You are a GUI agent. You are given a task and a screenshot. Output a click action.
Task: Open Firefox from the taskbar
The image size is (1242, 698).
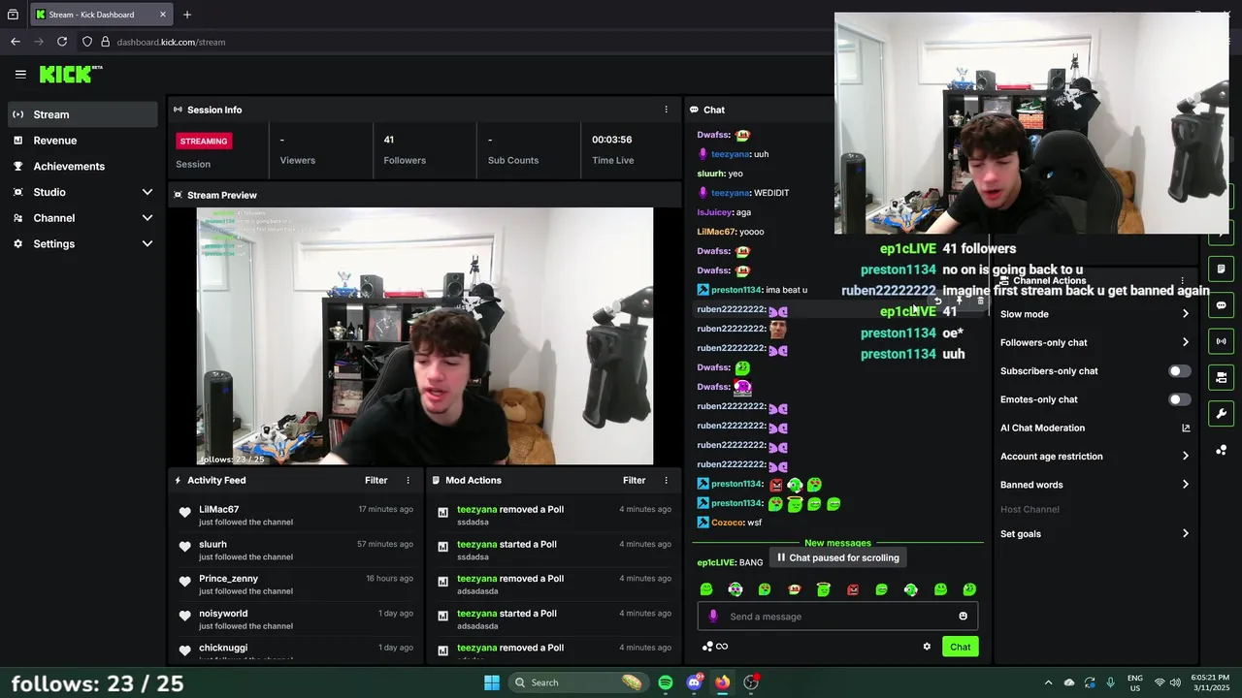[x=723, y=682]
